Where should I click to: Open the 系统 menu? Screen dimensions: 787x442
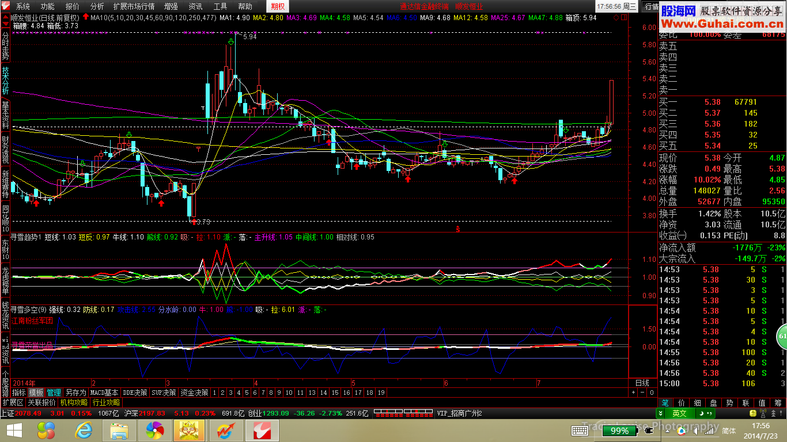click(23, 6)
